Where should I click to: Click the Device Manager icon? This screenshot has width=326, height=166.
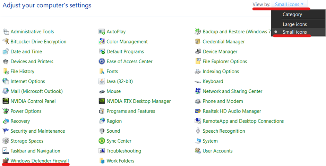click(x=198, y=51)
